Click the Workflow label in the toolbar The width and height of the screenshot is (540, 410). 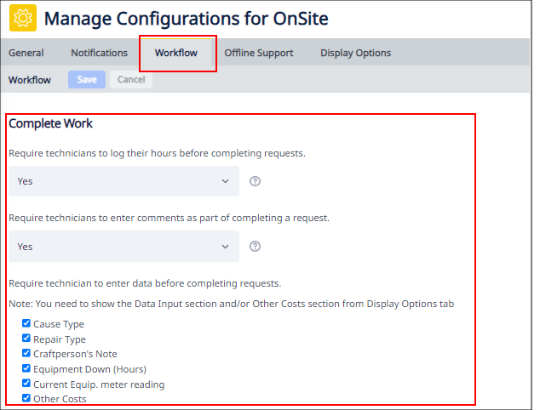click(30, 80)
